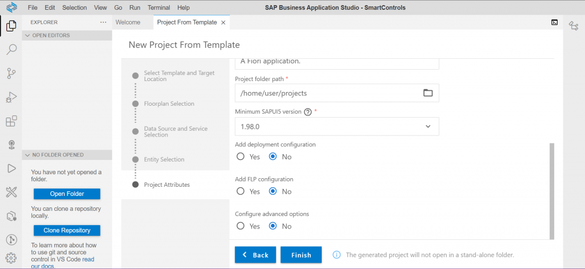This screenshot has height=269, width=585.
Task: Click help icon next to Minimum SAPUI5 version
Action: [x=308, y=112]
